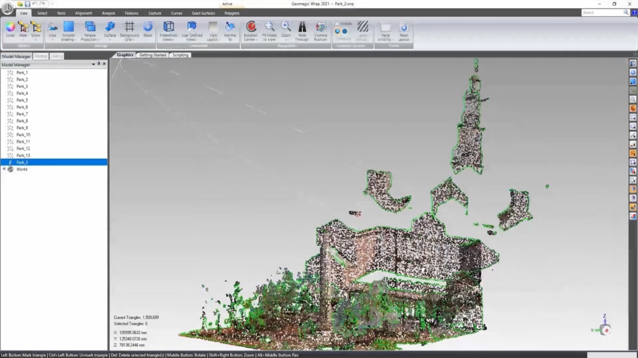Switch to the Polygons ribbon tab
Viewport: 638px width, 358px height.
232,13
